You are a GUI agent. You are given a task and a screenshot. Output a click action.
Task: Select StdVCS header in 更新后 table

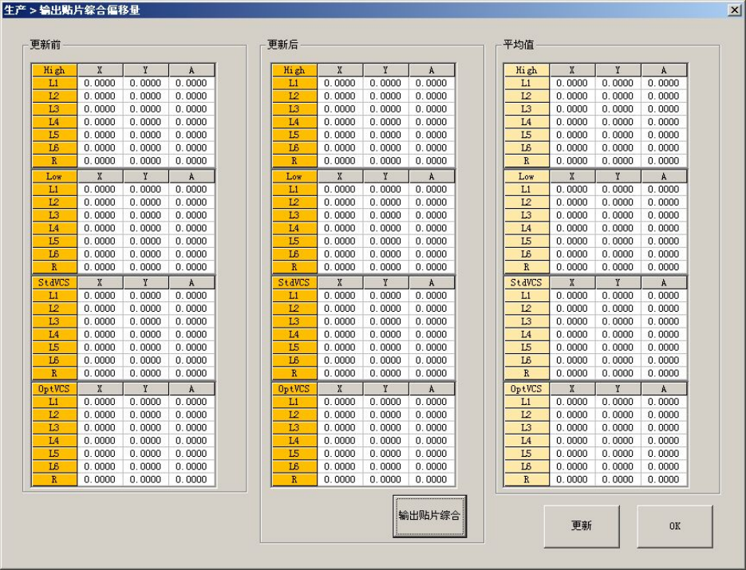tap(294, 283)
